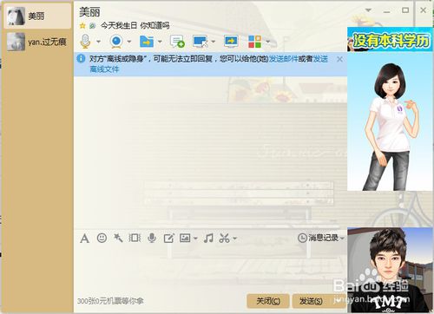Click 美丽 avatar in sidebar

pos(16,16)
